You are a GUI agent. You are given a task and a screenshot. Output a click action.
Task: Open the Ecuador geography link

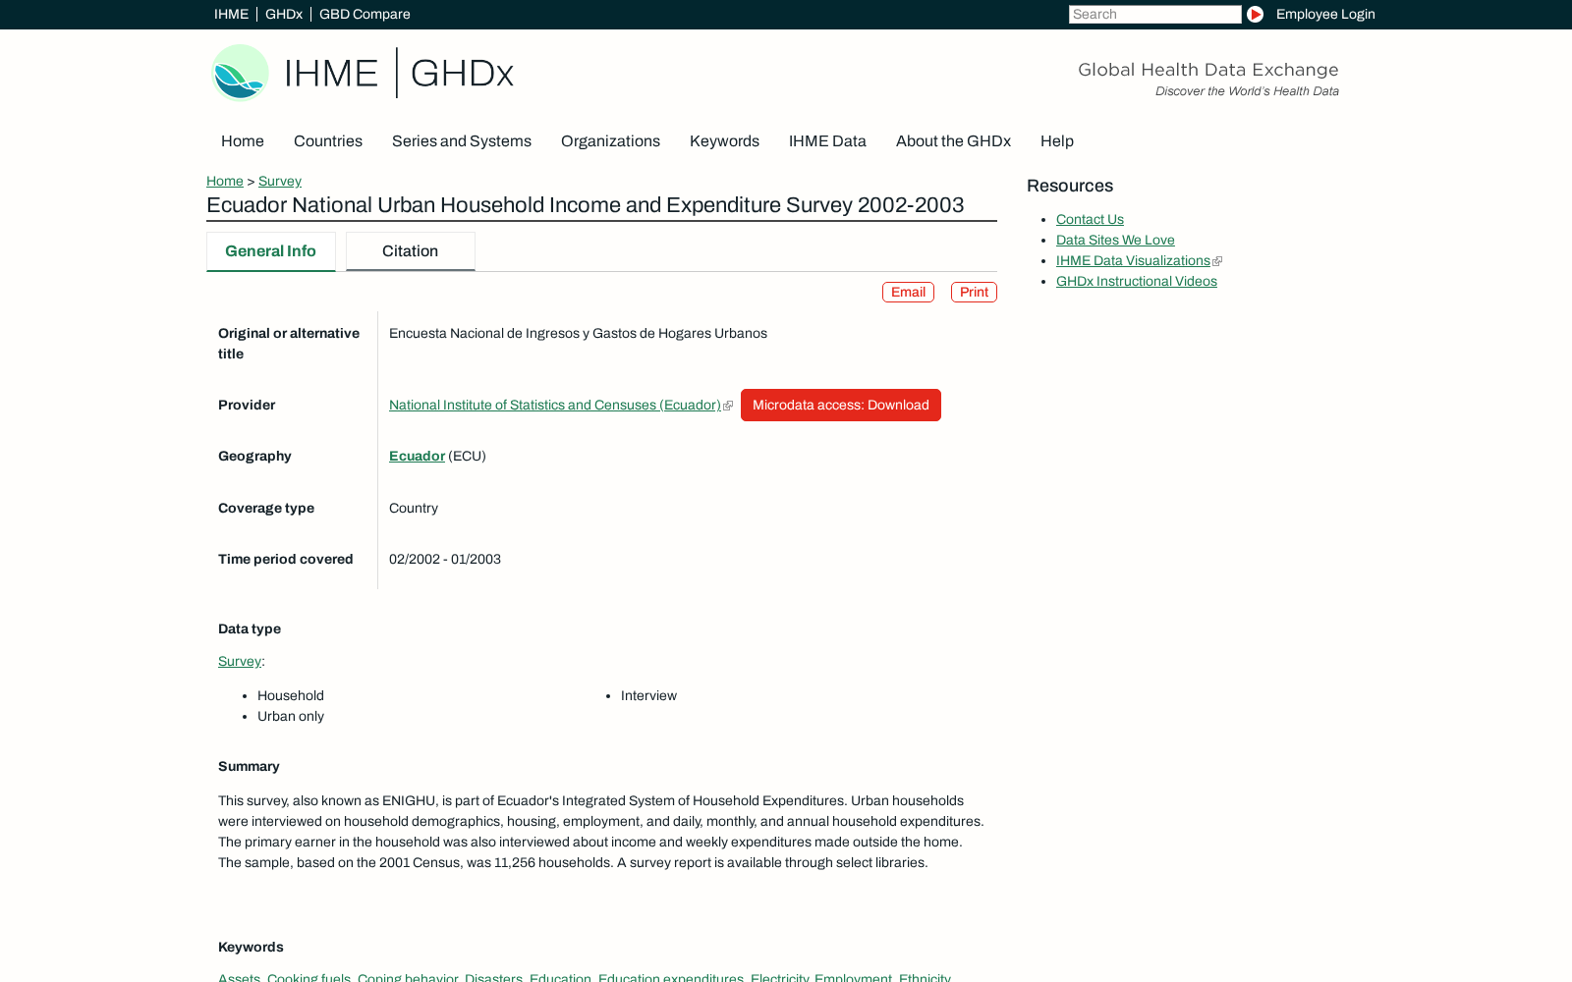point(417,457)
